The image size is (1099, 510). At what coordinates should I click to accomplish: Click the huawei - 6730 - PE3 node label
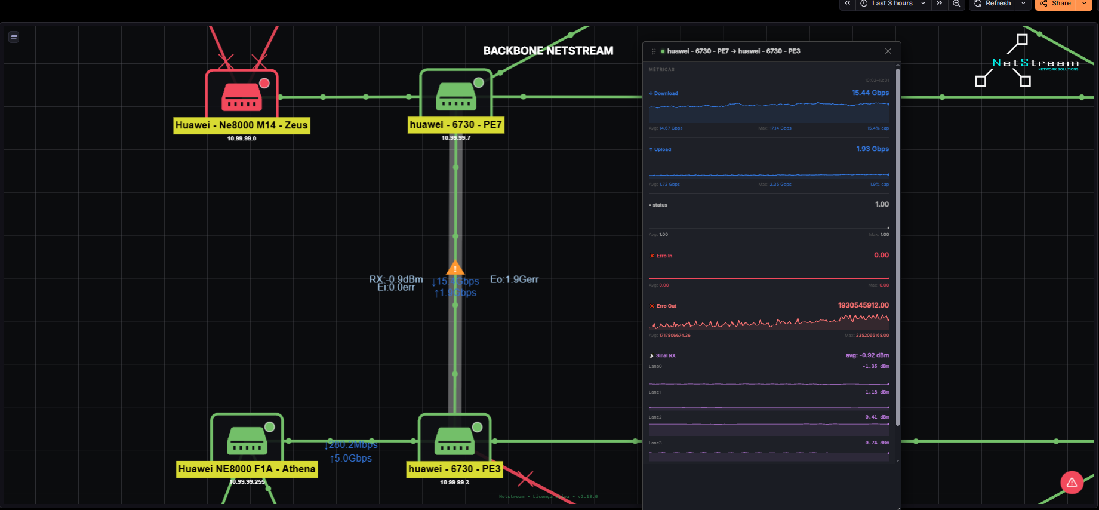point(455,469)
